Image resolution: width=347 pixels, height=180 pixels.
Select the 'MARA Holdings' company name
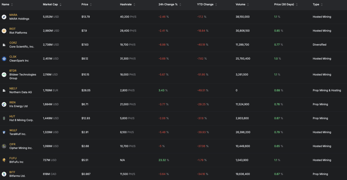click(x=19, y=19)
